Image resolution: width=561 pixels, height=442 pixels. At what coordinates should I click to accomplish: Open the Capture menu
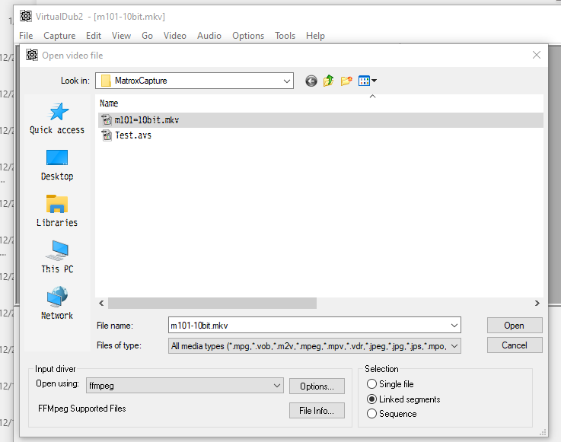[x=59, y=36]
